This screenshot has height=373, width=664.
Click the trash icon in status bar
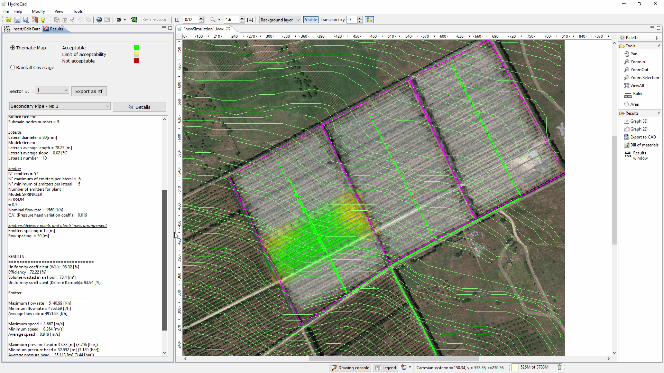(559, 367)
